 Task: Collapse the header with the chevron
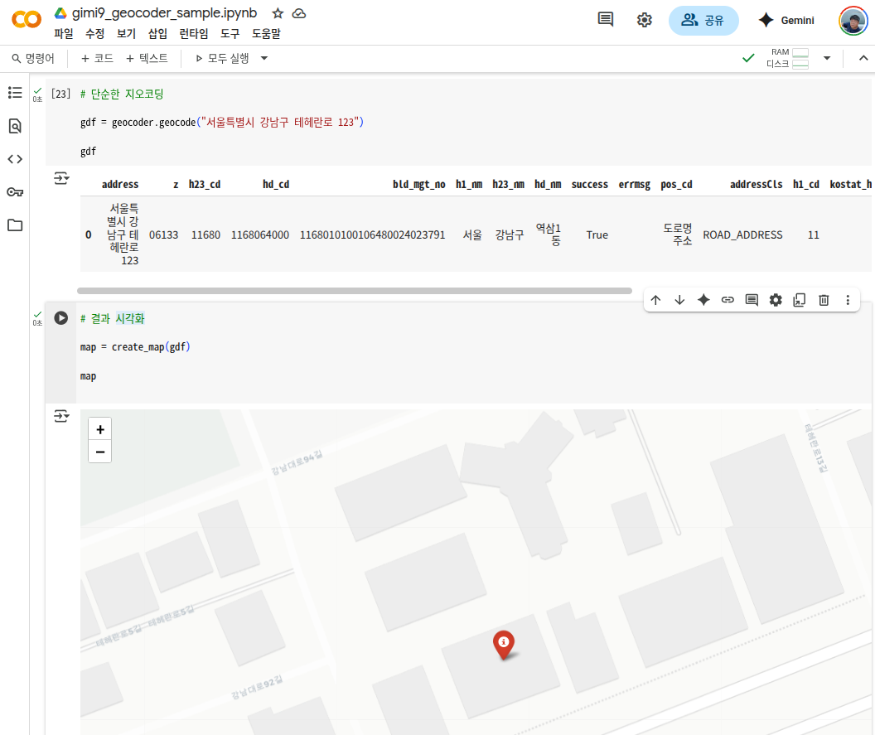click(x=863, y=58)
